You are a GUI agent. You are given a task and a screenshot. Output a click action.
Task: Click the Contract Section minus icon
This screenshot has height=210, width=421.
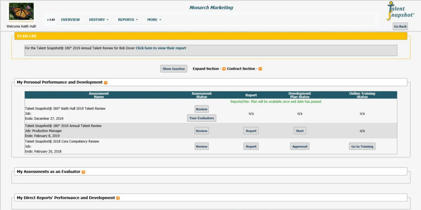260,69
